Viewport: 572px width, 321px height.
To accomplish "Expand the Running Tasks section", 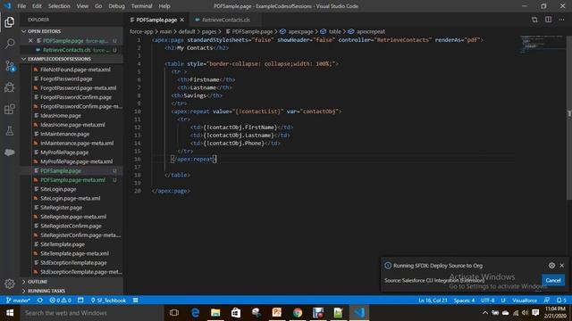I will (x=46, y=291).
